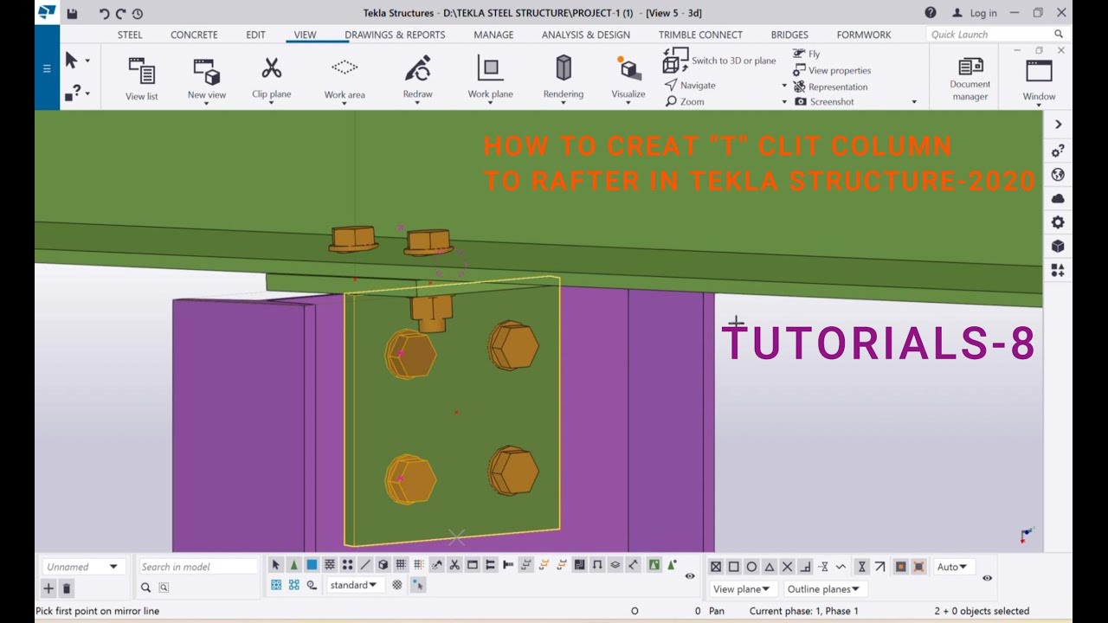Click the globe icon in side pane

(x=1058, y=175)
